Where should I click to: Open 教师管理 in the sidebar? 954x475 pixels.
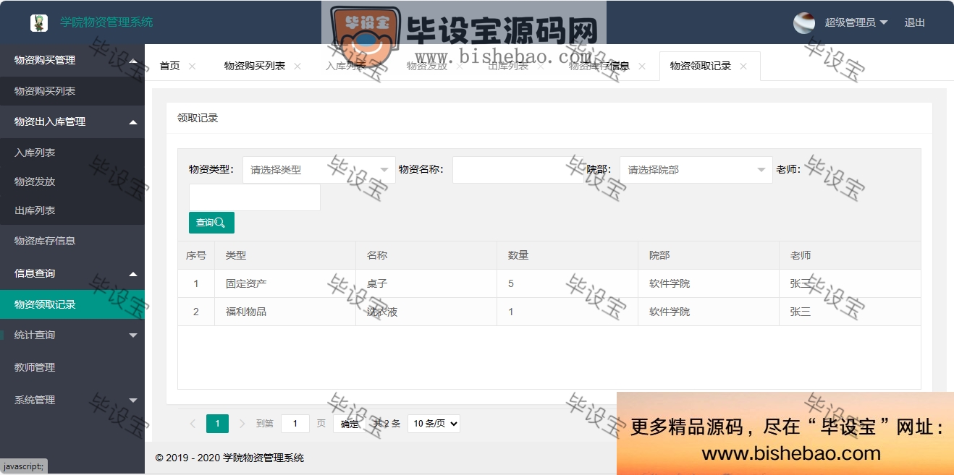pos(72,367)
